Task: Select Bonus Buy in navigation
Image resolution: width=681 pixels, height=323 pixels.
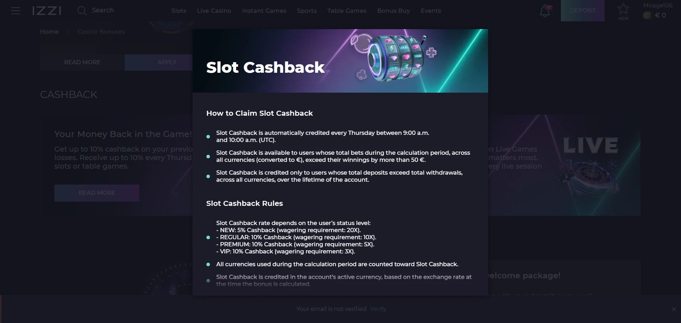Action: pyautogui.click(x=393, y=11)
